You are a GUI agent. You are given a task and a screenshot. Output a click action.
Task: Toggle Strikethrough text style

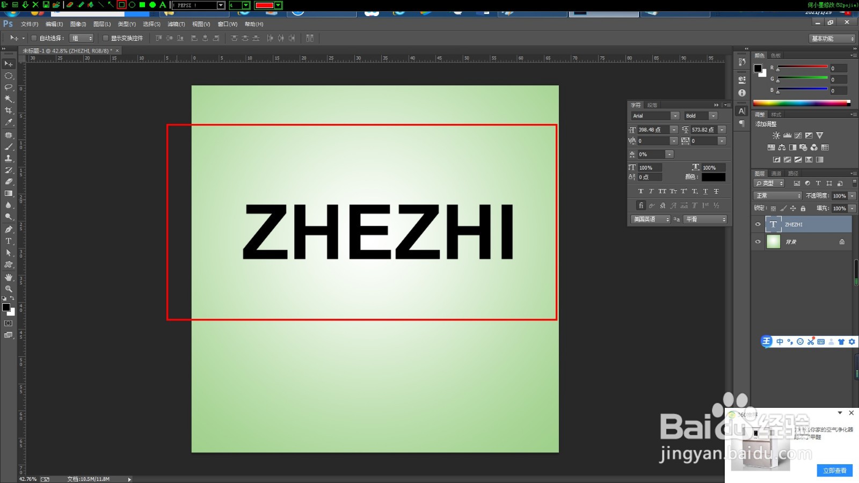716,192
